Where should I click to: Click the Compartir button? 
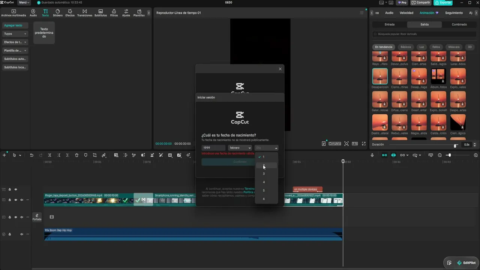[421, 3]
